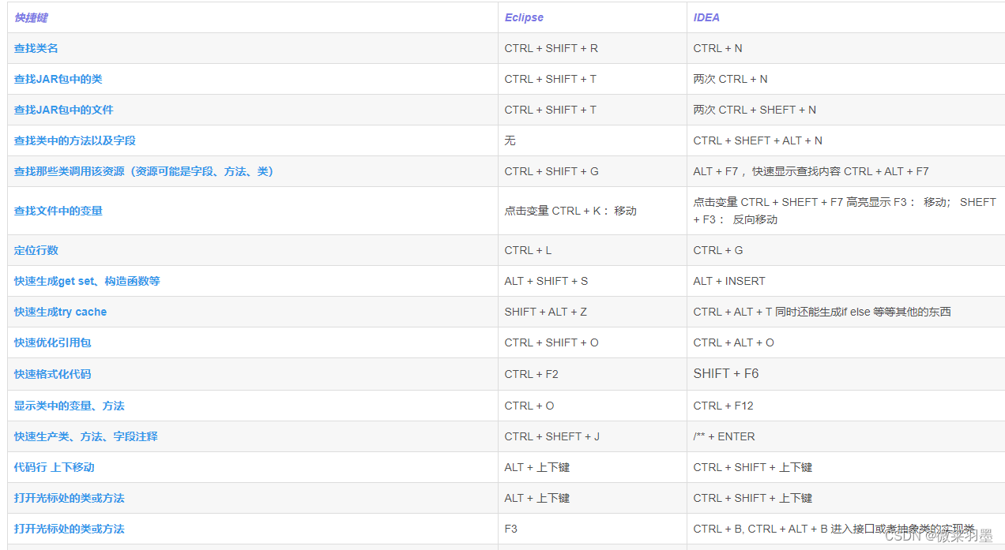Select the 查找文件中的变量 row label

pyautogui.click(x=58, y=211)
